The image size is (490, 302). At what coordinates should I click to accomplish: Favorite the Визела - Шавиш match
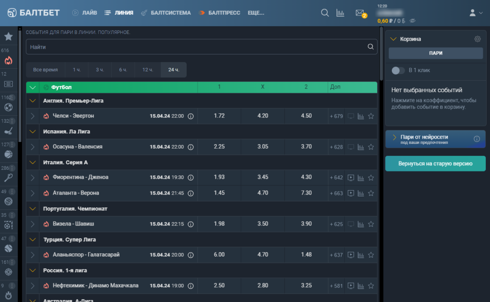(x=371, y=224)
